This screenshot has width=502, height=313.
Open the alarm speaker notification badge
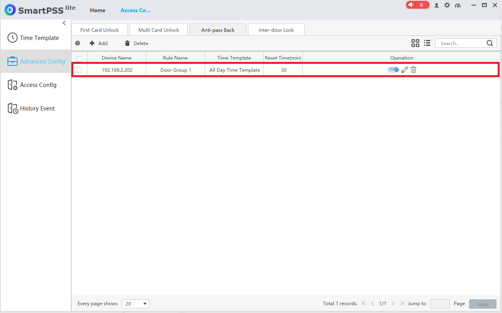[418, 5]
